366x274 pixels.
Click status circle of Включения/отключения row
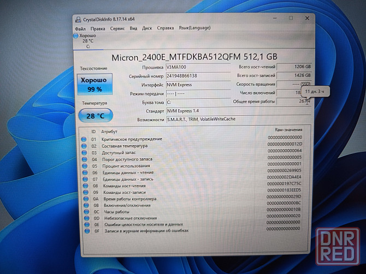tap(86, 205)
